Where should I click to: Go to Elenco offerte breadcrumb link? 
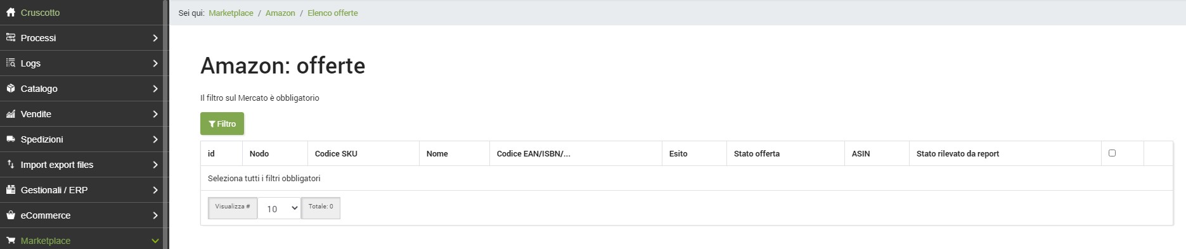tap(333, 13)
